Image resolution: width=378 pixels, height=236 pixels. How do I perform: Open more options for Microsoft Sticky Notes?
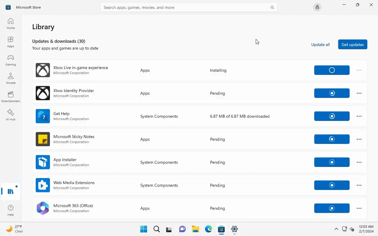coord(359,139)
